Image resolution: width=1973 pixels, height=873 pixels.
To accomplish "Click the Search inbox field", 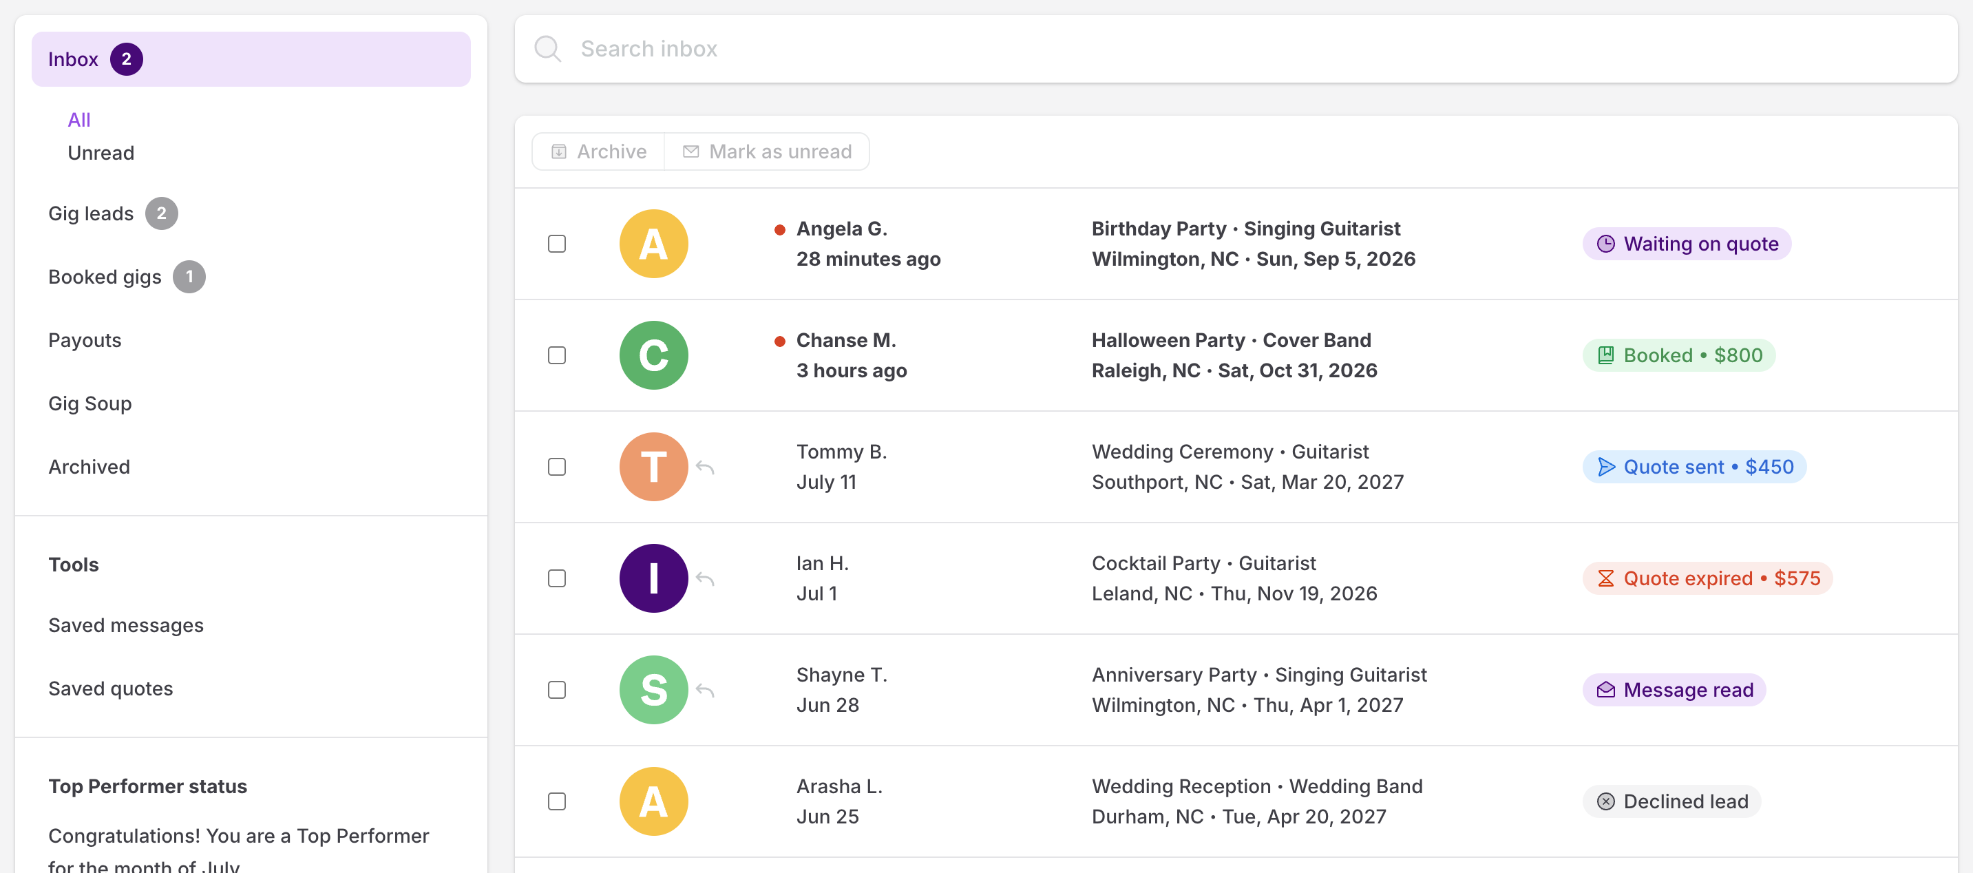I will (x=1236, y=49).
